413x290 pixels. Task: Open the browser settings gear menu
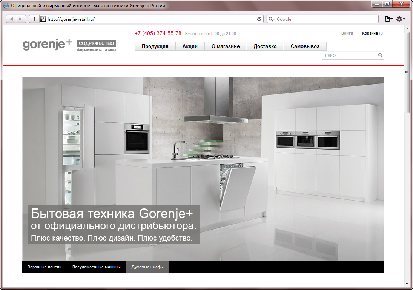tap(401, 19)
